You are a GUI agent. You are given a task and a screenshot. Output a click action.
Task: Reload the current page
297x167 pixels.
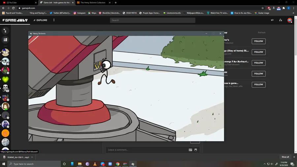click(x=13, y=8)
